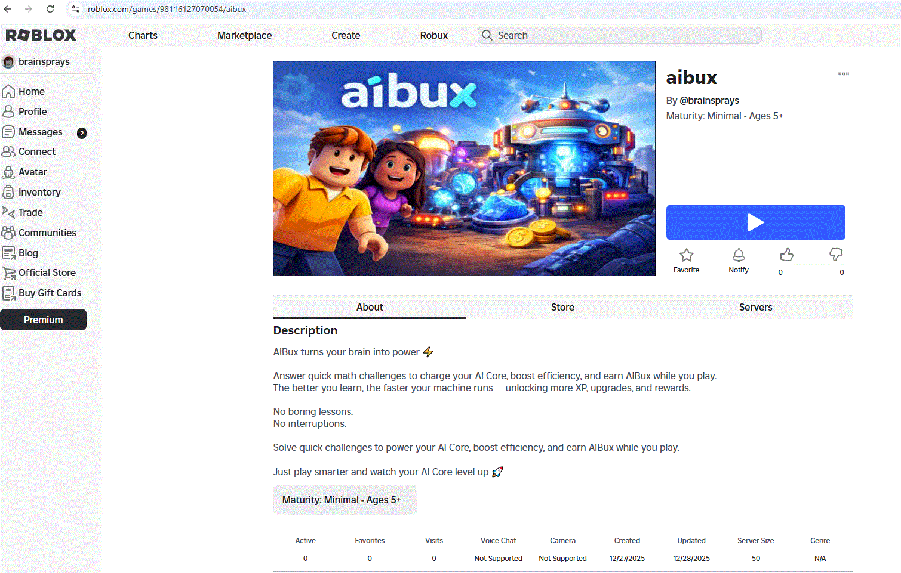Dislike the game with thumbs-down icon
The height and width of the screenshot is (573, 901).
836,255
